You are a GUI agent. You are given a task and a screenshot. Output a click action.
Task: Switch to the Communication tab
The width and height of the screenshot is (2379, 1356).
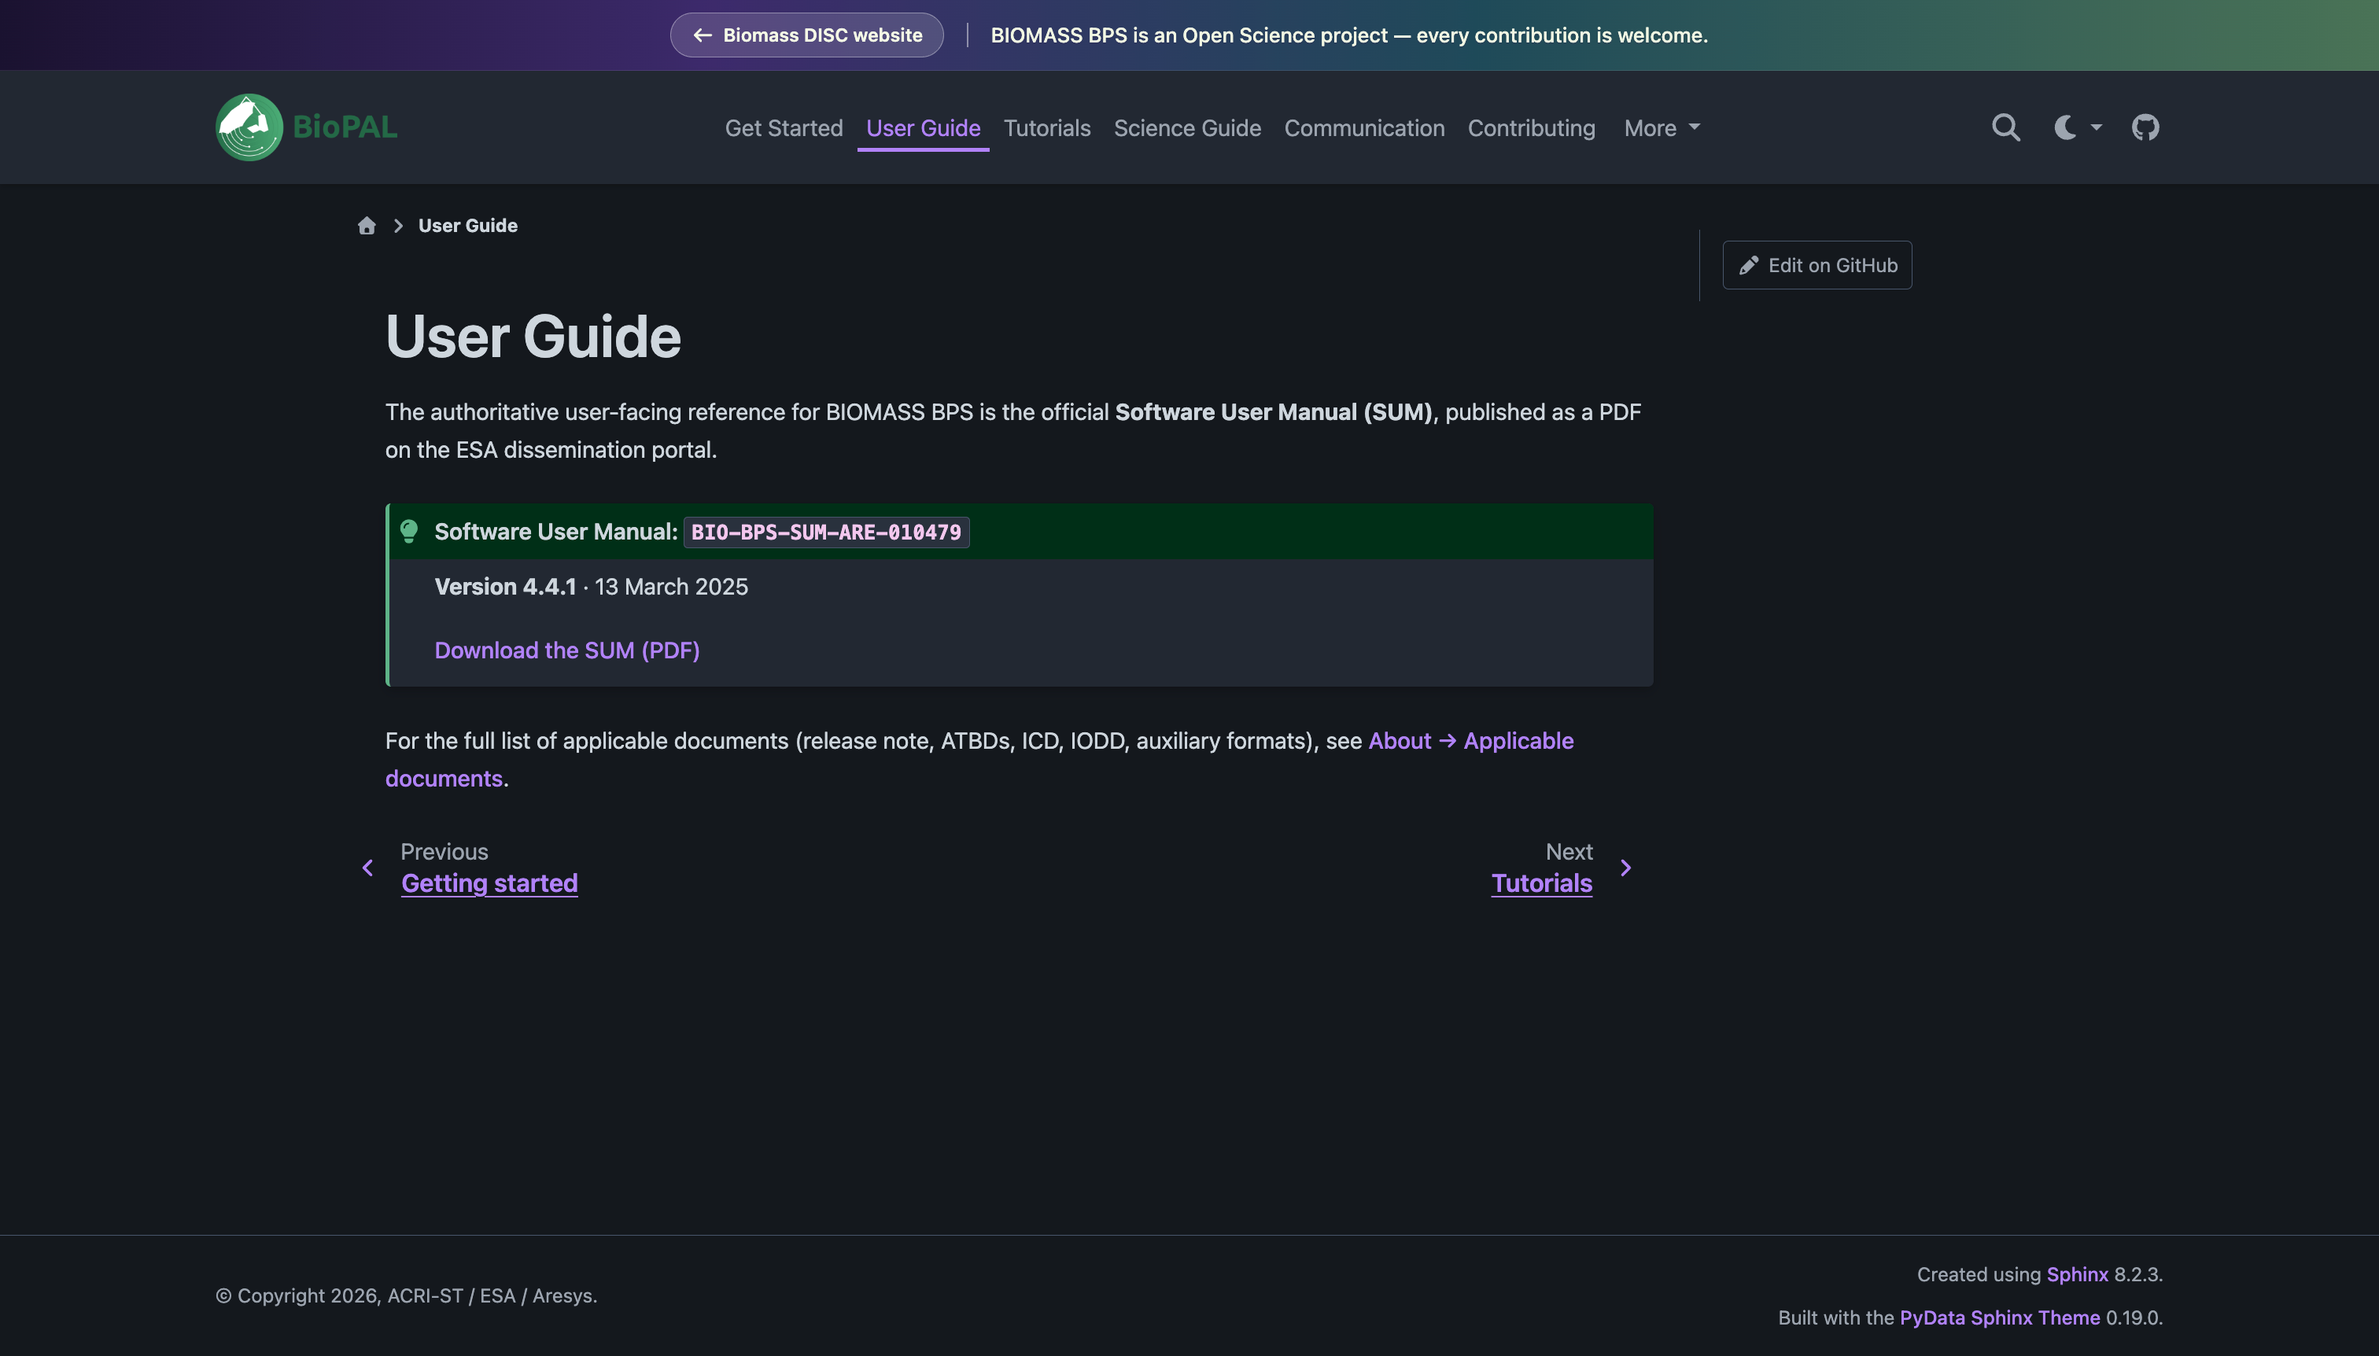point(1363,128)
